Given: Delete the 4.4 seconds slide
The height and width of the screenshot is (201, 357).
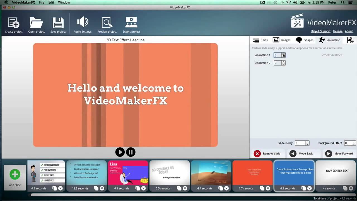Looking at the screenshot, I should (226, 188).
